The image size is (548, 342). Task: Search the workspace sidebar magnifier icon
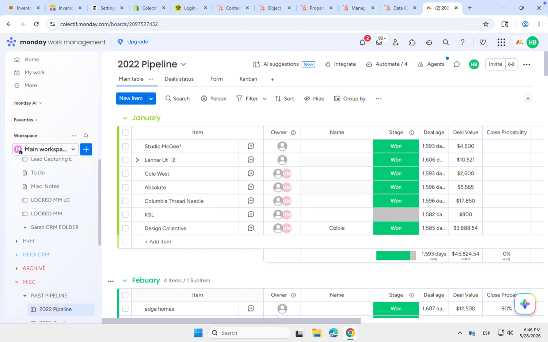point(86,136)
